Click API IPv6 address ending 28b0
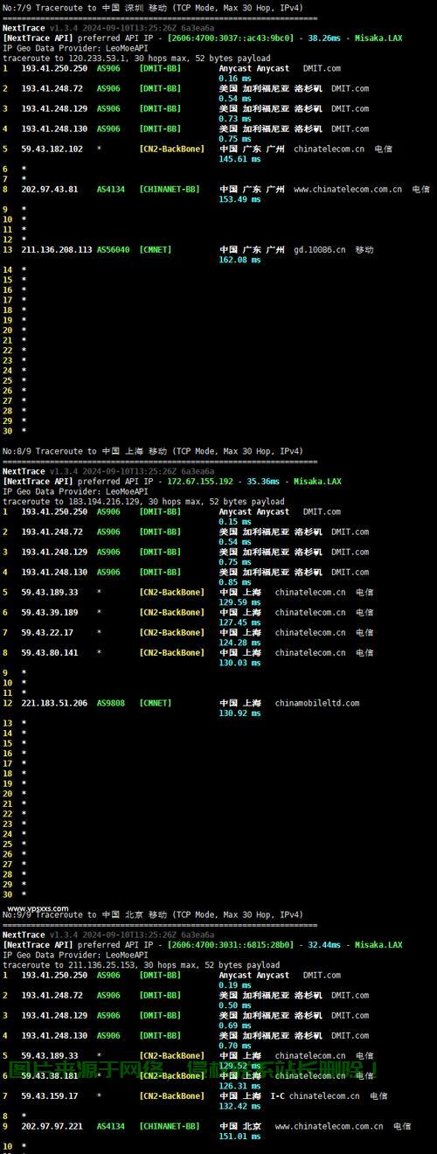Image resolution: width=437 pixels, height=1154 pixels. coord(232,945)
